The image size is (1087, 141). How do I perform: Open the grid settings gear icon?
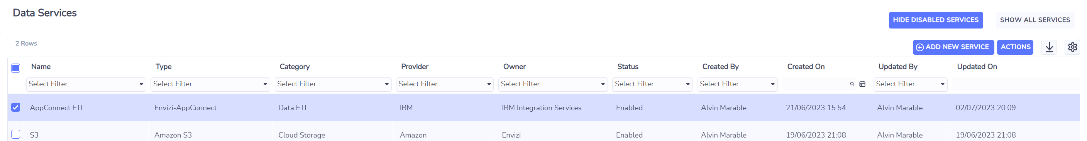(x=1072, y=47)
